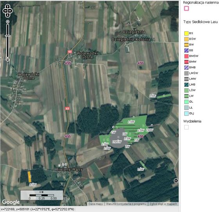
Task: Open Warunki korzystania z programu link
Action: [126, 204]
